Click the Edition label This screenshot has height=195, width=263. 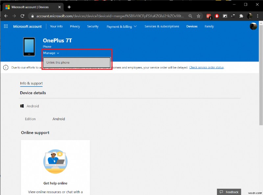(x=30, y=119)
